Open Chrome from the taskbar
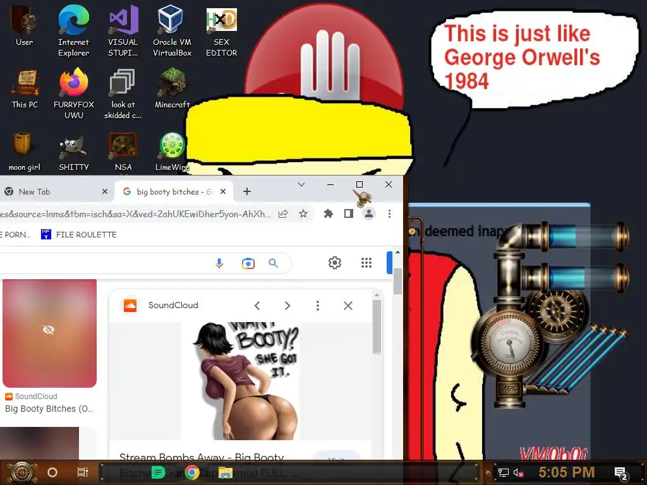The image size is (647, 485). 192,472
